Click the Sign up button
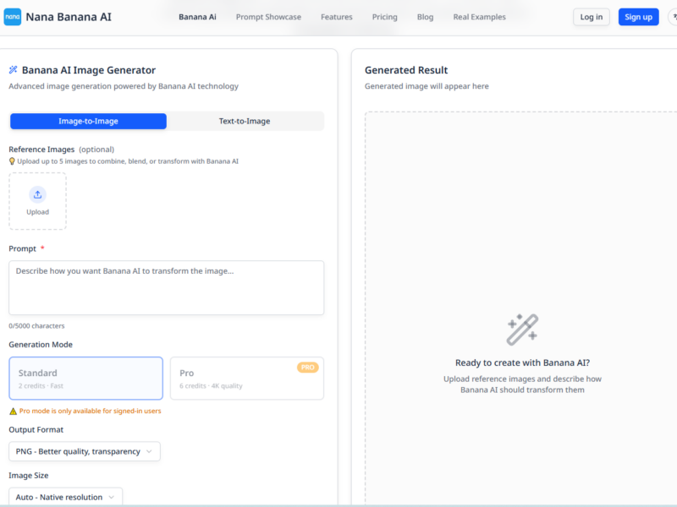The height and width of the screenshot is (507, 677). [638, 16]
